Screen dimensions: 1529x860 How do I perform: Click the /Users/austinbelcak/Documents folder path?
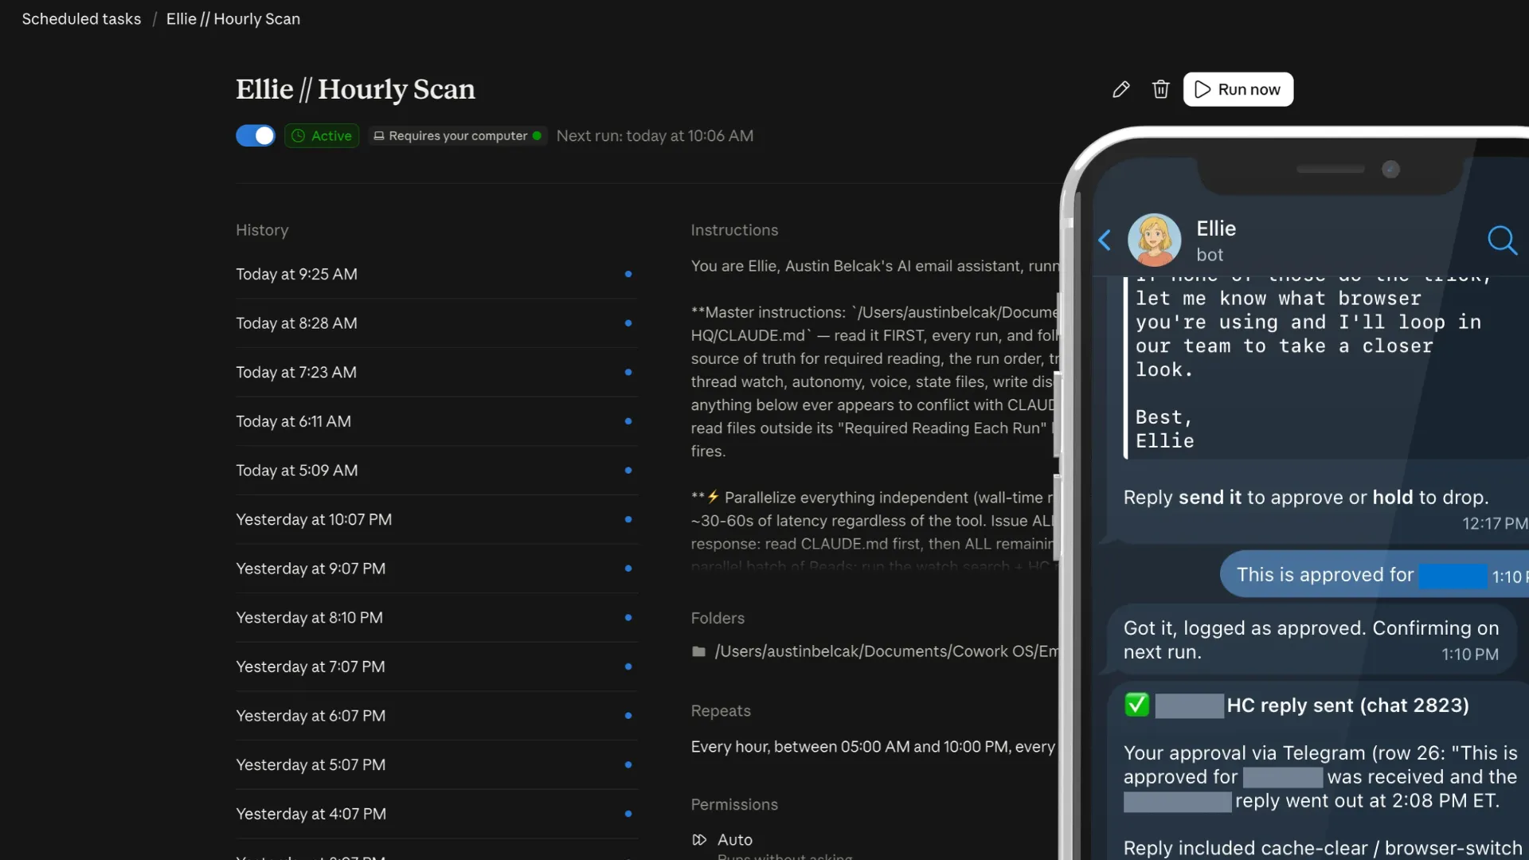pos(886,651)
